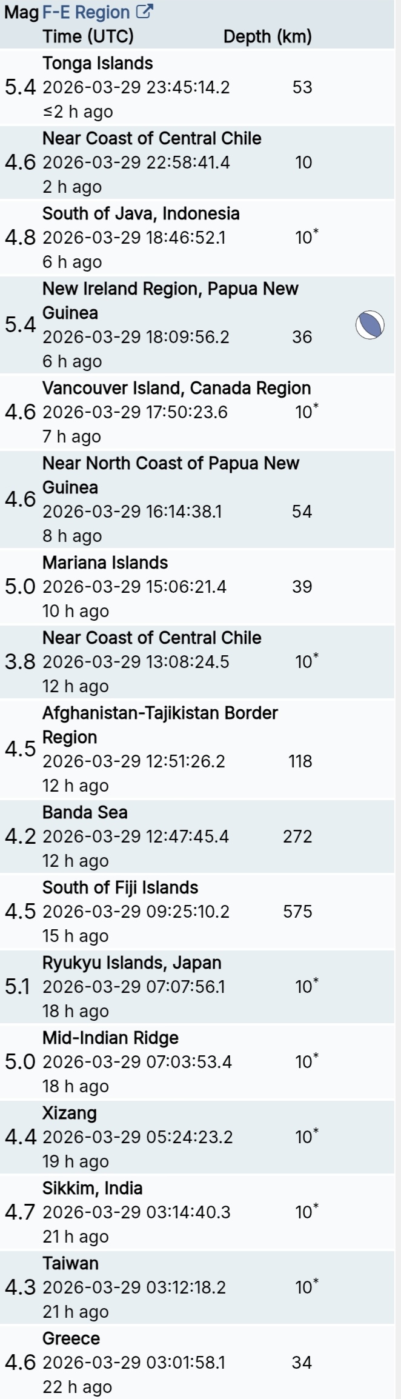Select the Afghanistan-Tajikistan Border Region event
This screenshot has width=401, height=1399.
click(x=160, y=713)
